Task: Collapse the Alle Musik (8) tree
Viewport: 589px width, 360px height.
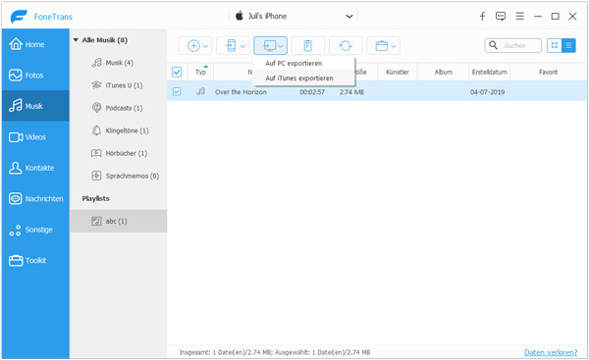Action: (76, 40)
